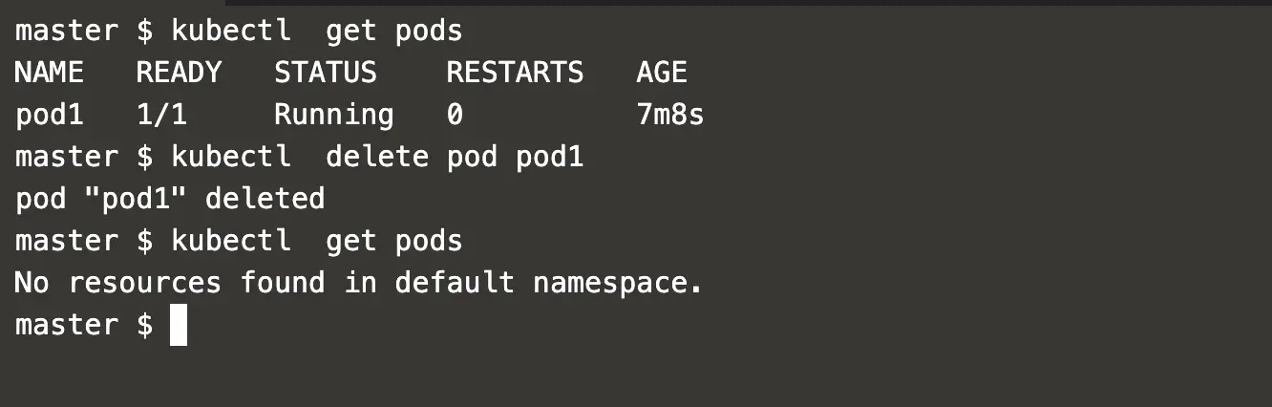Click the pod1 name in the table row
The height and width of the screenshot is (407, 1272).
[50, 115]
